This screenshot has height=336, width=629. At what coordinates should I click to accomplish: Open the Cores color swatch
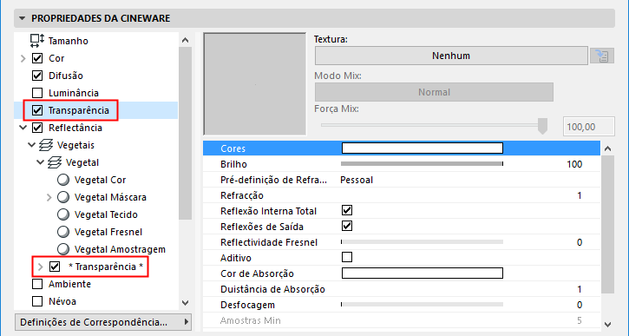click(x=422, y=148)
